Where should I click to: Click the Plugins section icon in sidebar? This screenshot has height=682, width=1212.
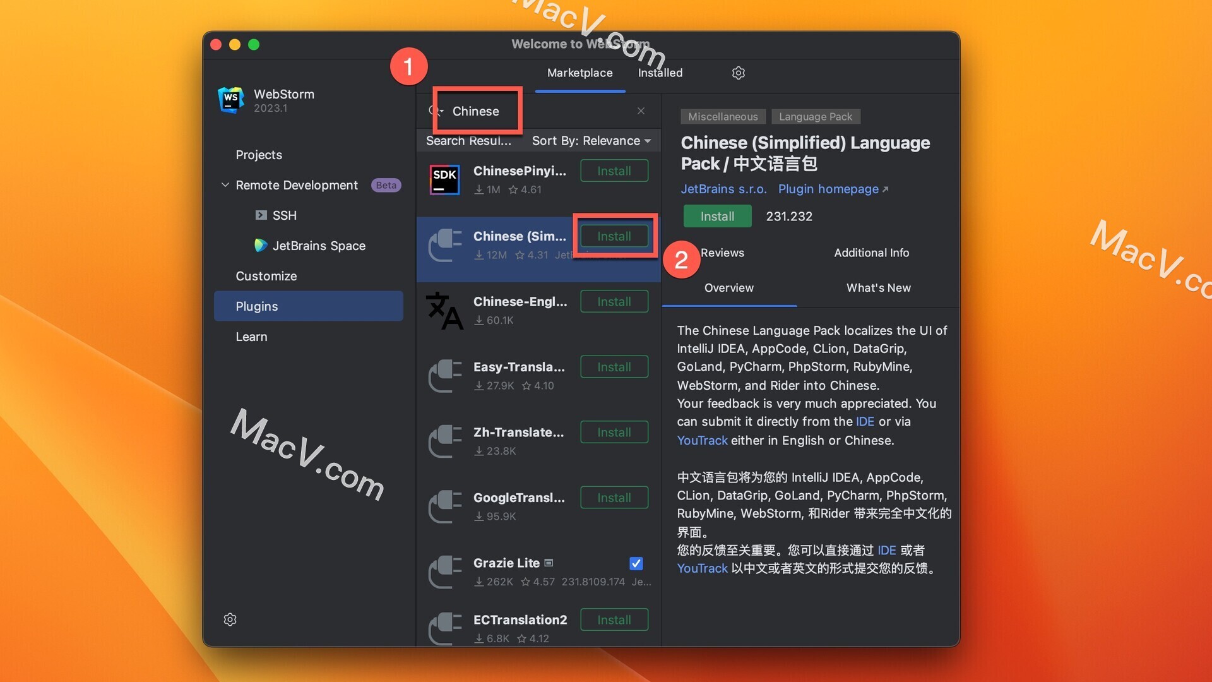(x=256, y=306)
